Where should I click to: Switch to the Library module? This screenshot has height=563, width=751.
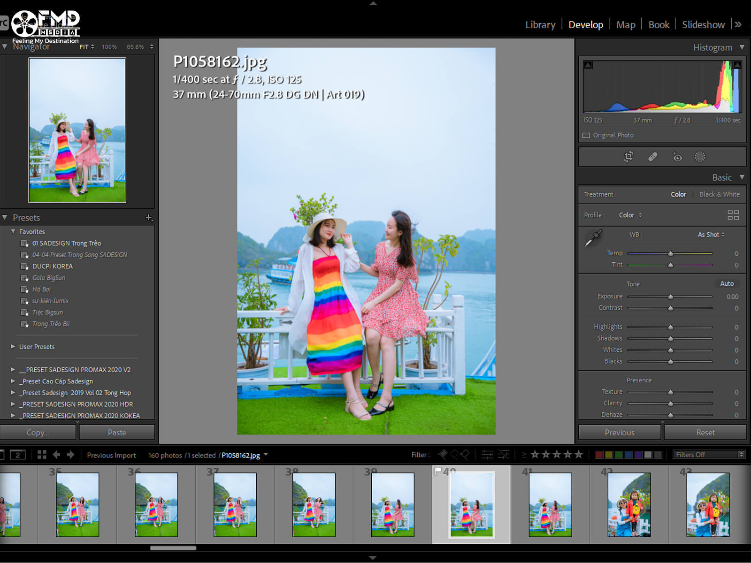(x=540, y=25)
